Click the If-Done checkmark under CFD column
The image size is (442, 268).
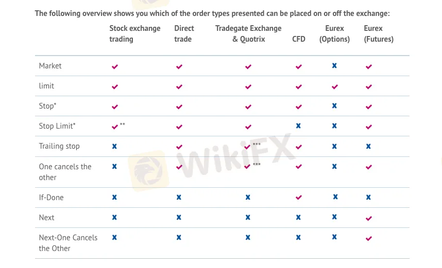pyautogui.click(x=299, y=198)
